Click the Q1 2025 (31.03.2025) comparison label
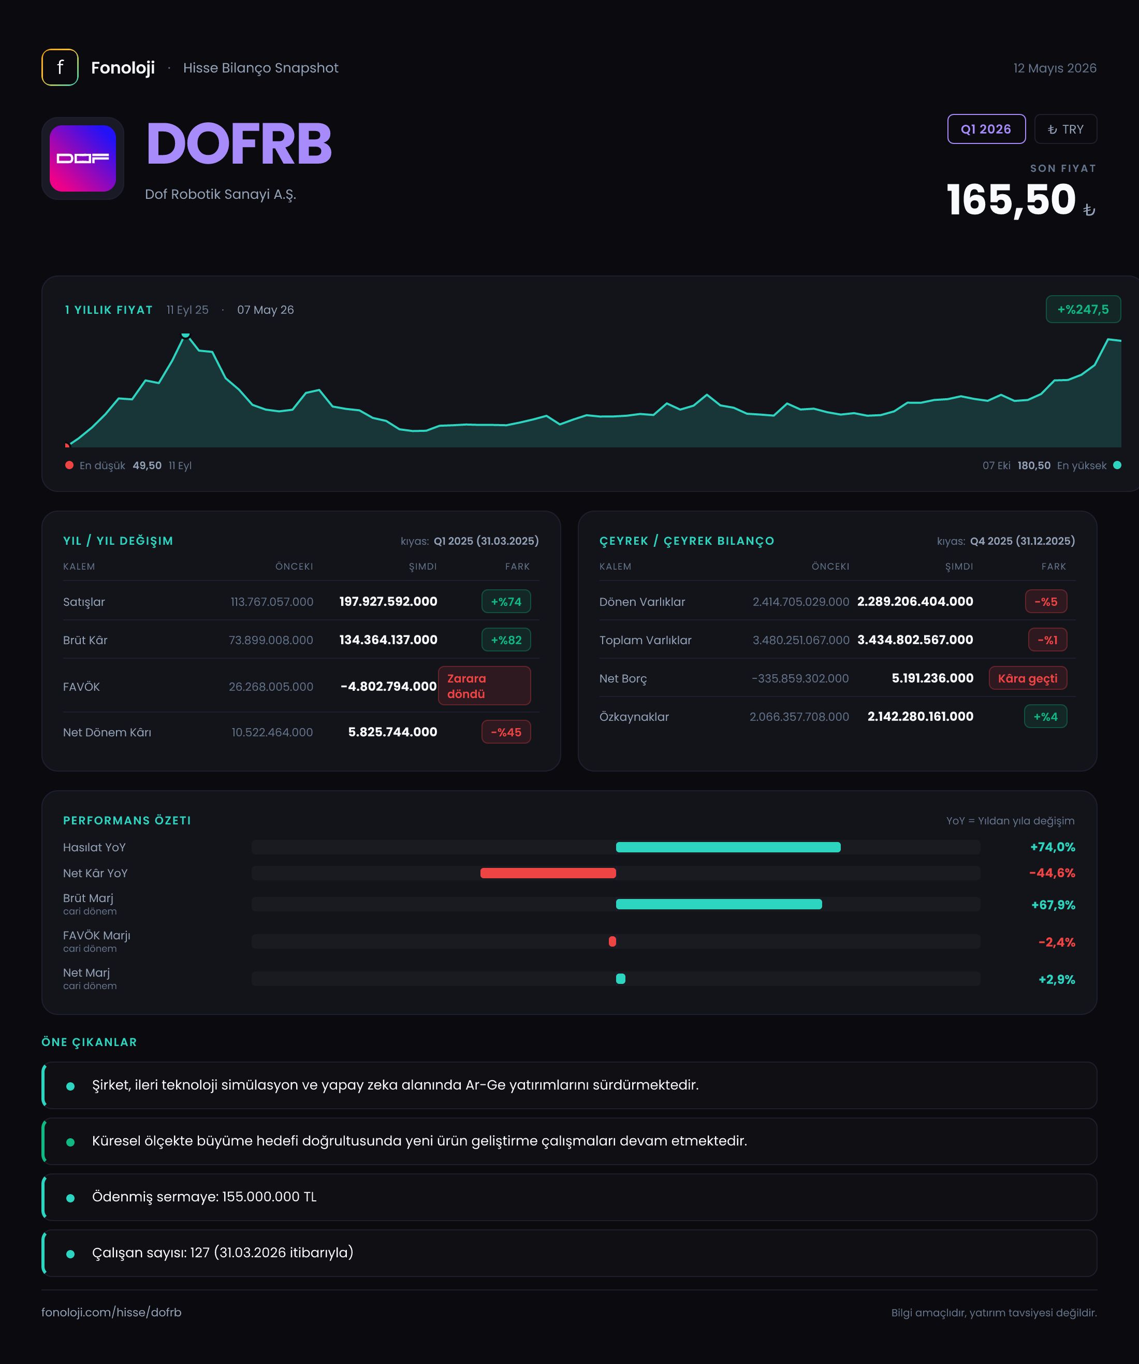This screenshot has width=1139, height=1364. tap(486, 541)
